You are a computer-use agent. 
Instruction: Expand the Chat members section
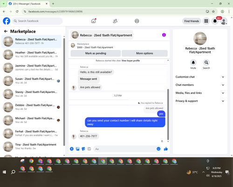(x=200, y=85)
